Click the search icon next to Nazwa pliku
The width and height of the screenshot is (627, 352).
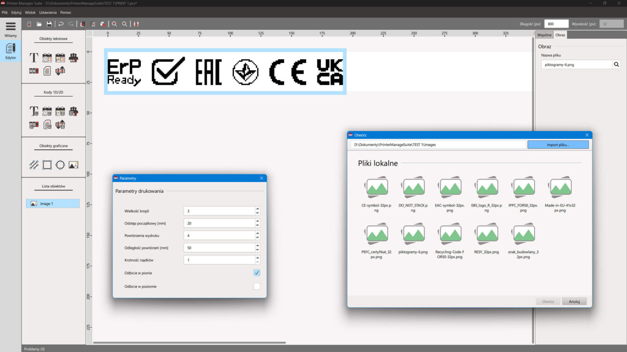pos(617,64)
